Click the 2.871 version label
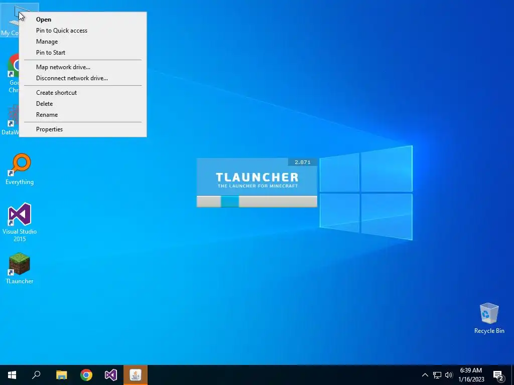The width and height of the screenshot is (514, 385). (303, 162)
